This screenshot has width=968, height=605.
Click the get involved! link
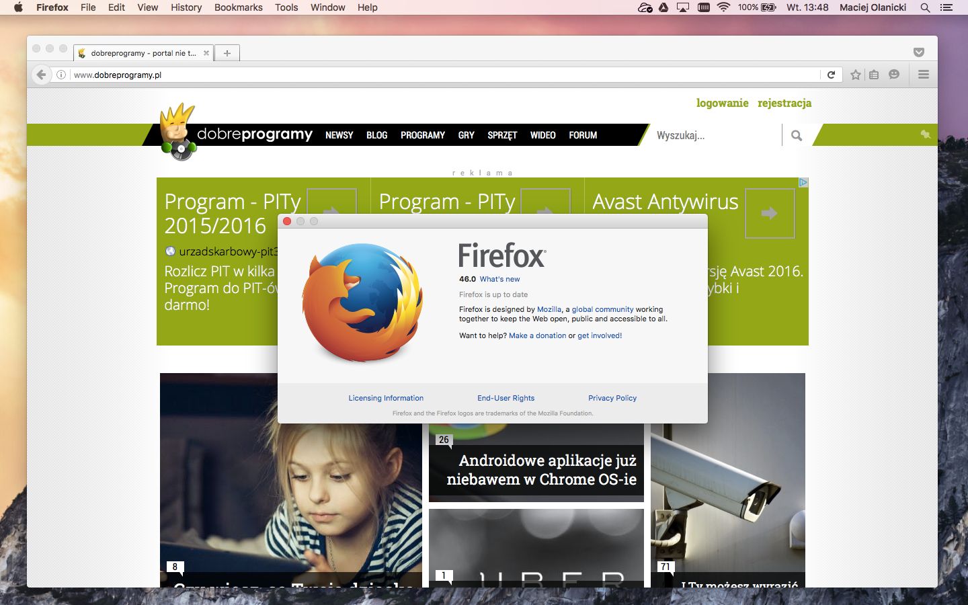600,335
